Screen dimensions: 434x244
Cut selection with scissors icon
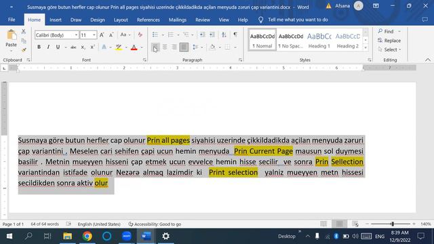[x=24, y=32]
